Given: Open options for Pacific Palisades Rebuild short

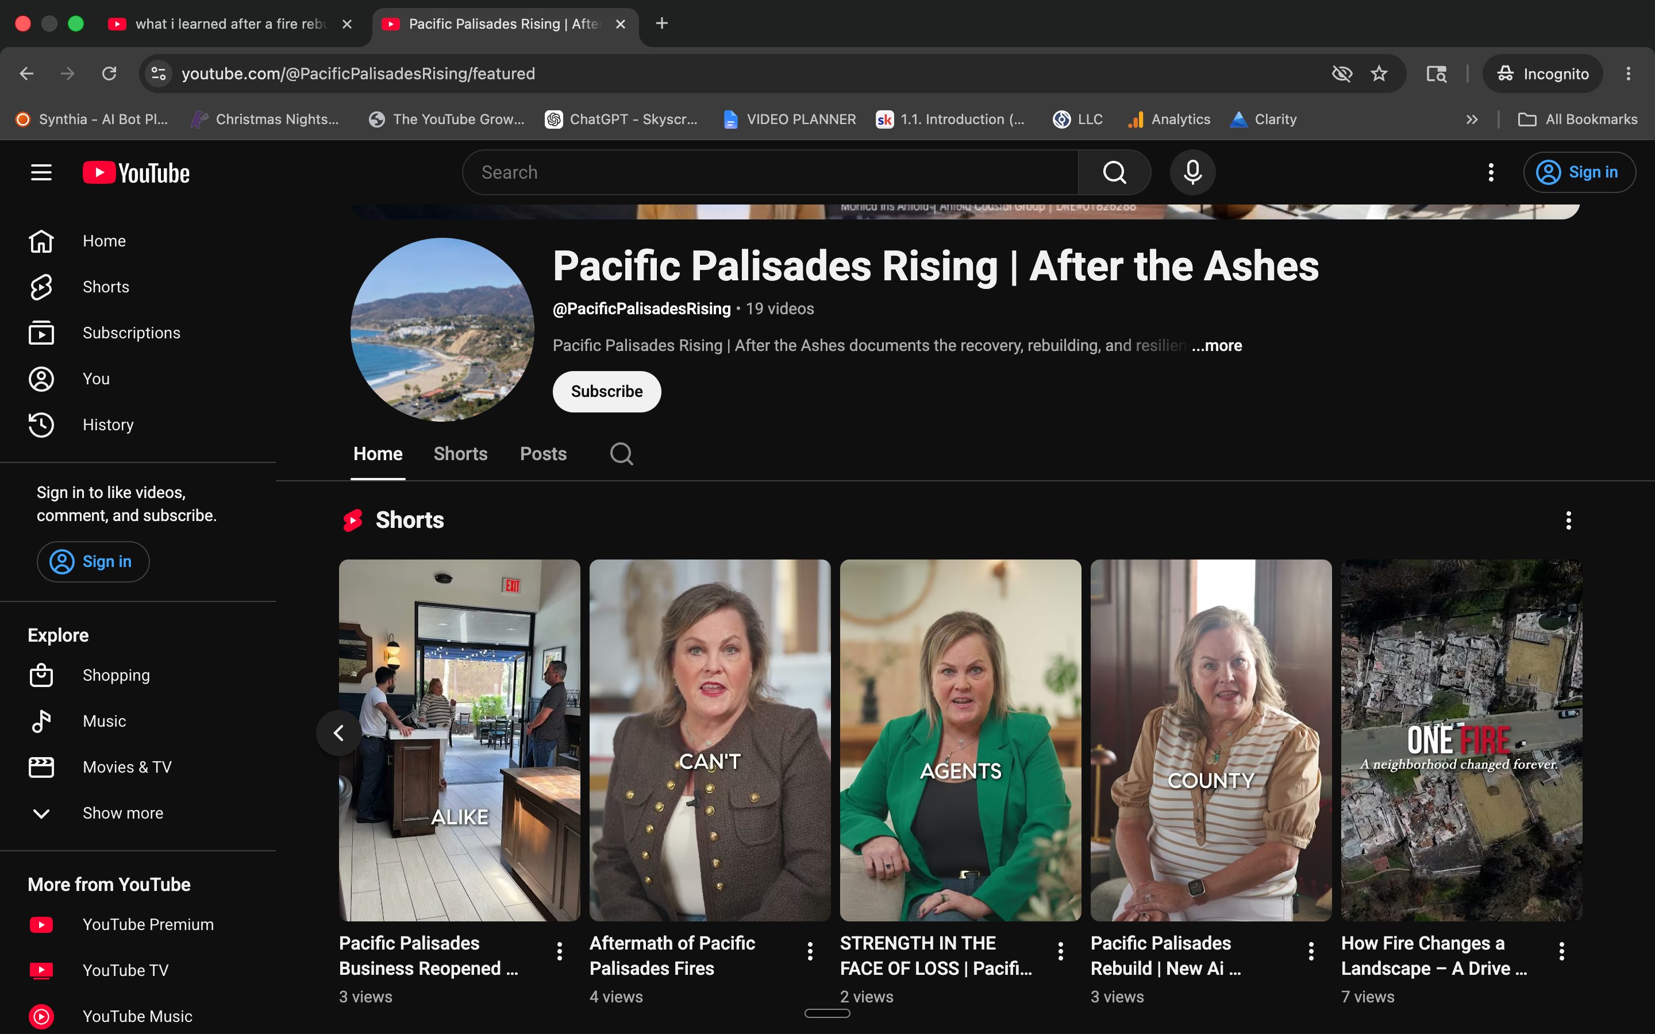Looking at the screenshot, I should tap(1311, 951).
